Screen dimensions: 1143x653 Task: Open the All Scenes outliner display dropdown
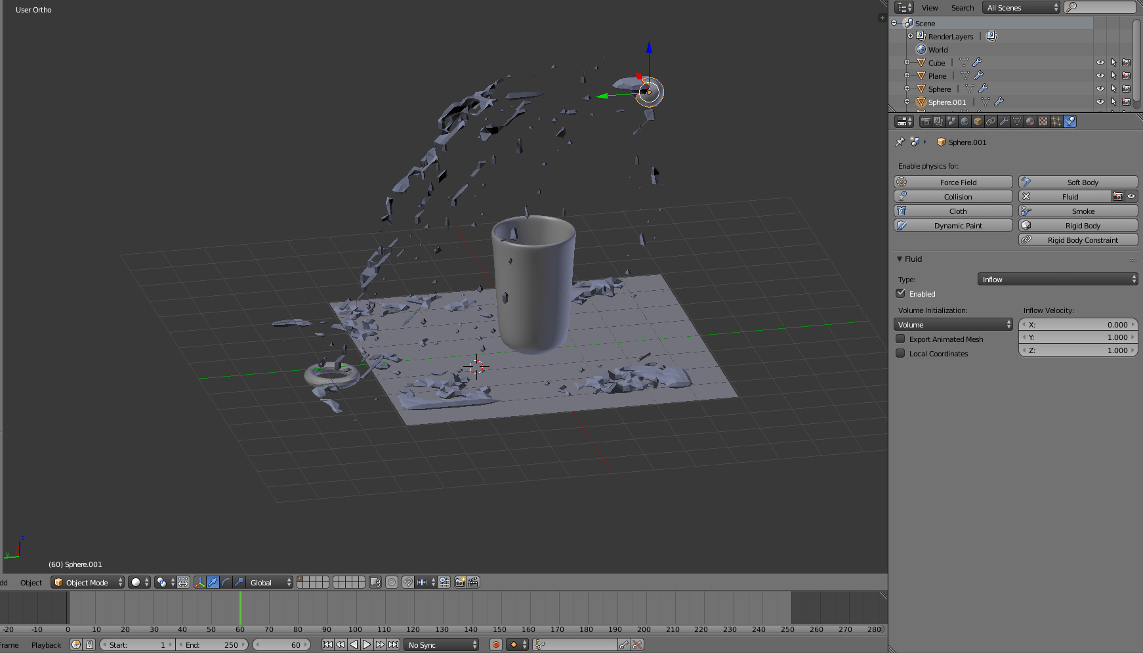pyautogui.click(x=1021, y=7)
